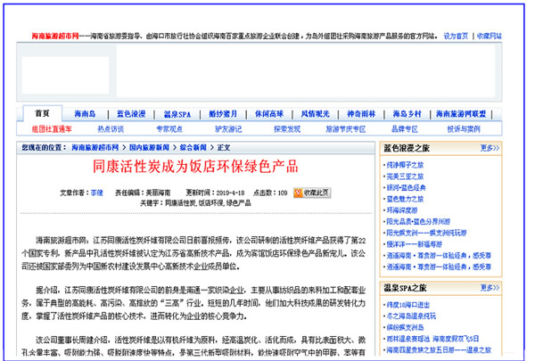
Task: Open the 温泉SPA tab
Action: [179, 114]
